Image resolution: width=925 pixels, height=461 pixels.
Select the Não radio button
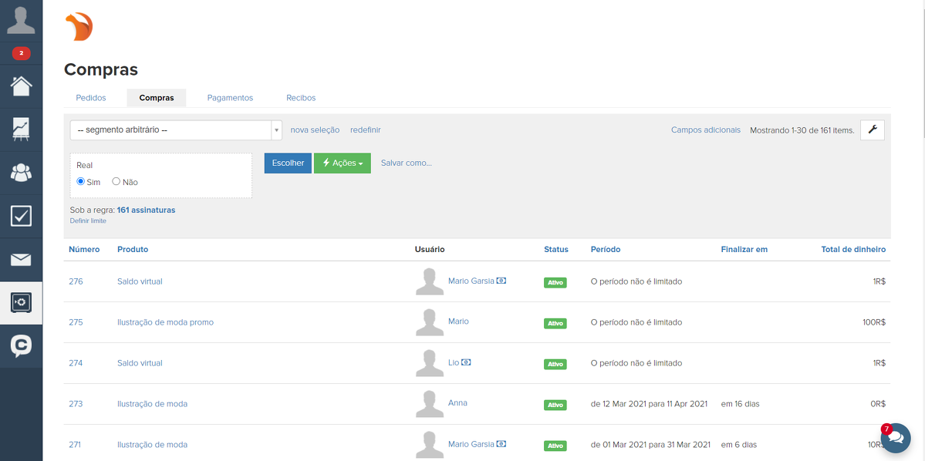tap(116, 182)
